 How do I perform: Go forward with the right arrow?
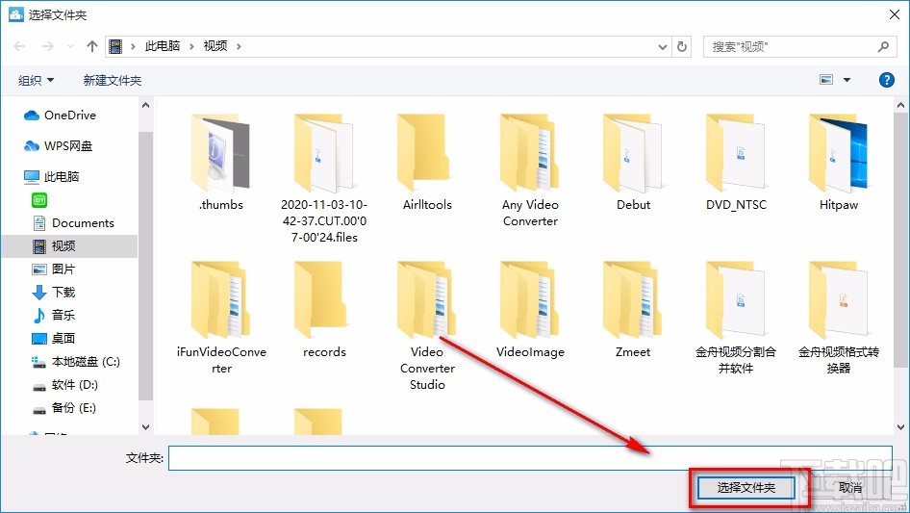(x=47, y=46)
